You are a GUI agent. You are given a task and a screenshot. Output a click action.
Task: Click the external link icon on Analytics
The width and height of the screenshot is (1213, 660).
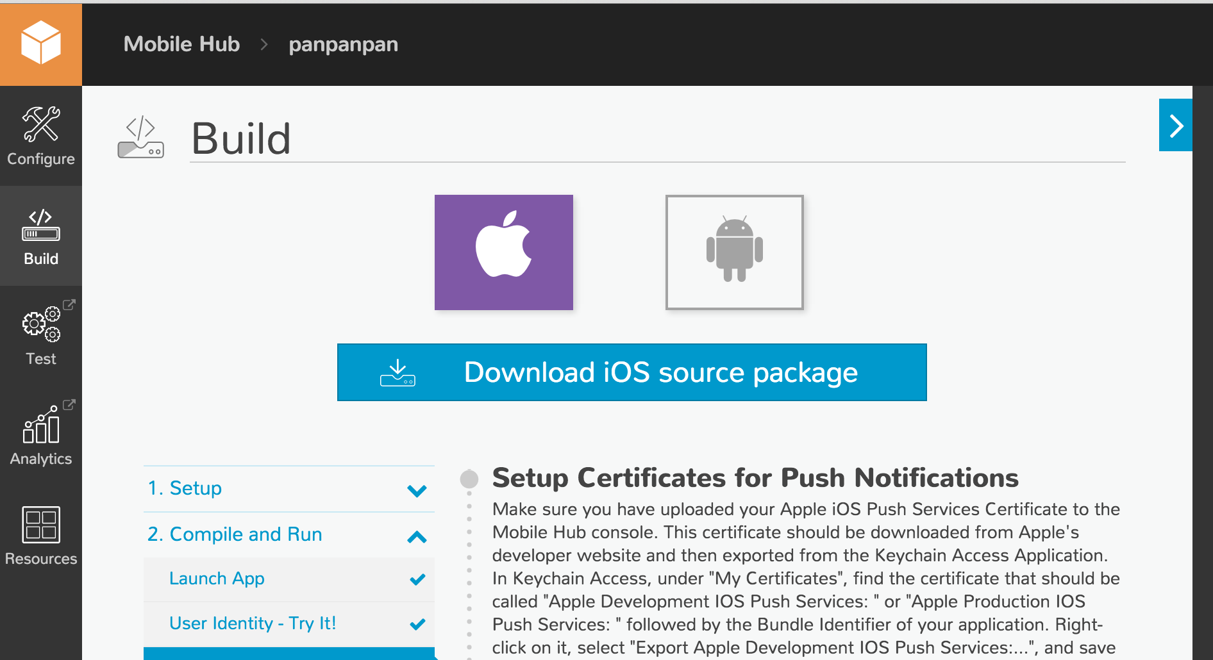[69, 404]
